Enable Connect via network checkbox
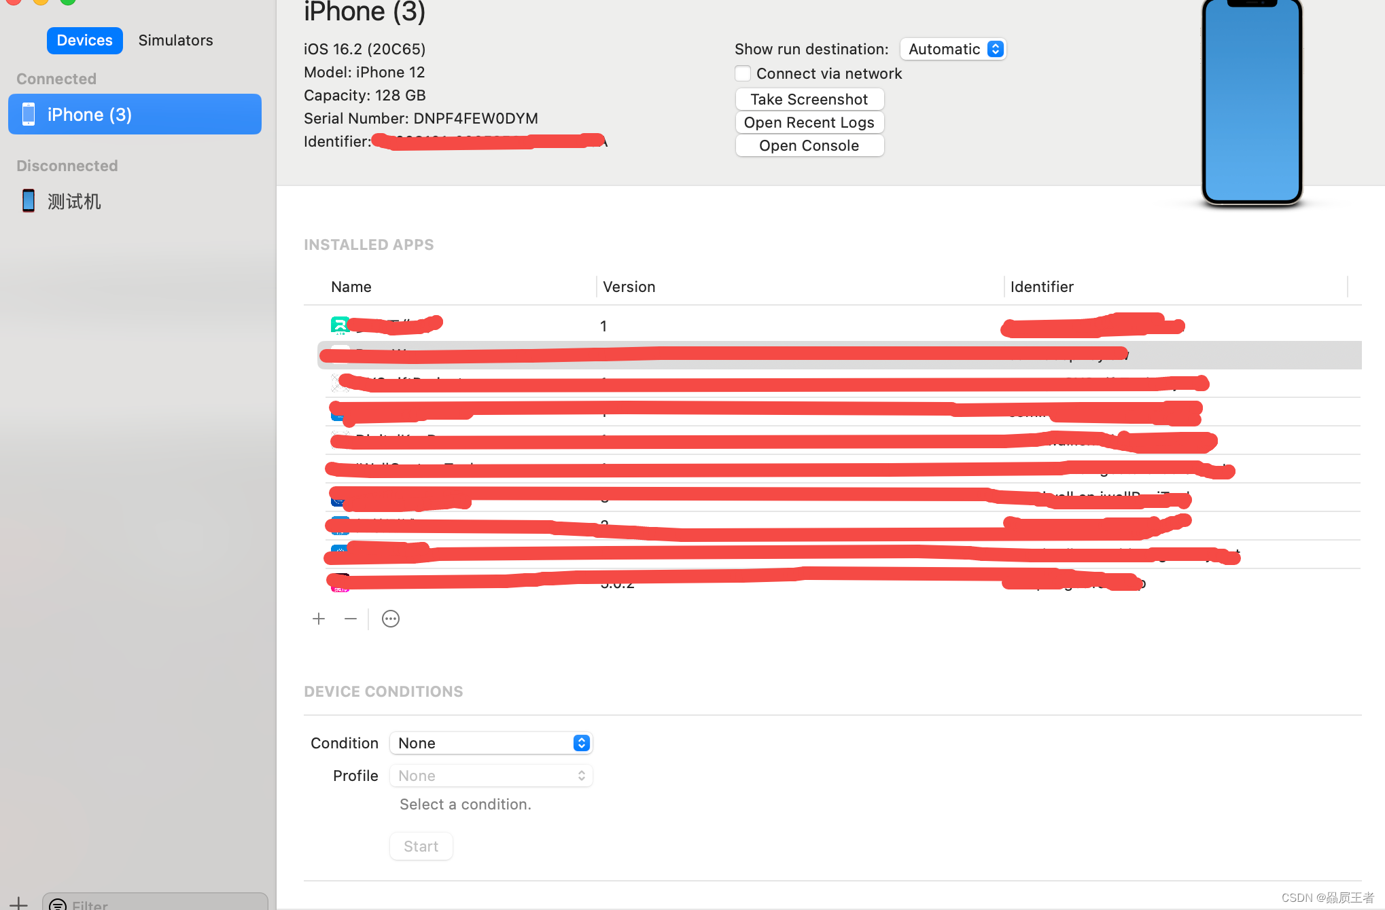The width and height of the screenshot is (1385, 910). point(743,73)
